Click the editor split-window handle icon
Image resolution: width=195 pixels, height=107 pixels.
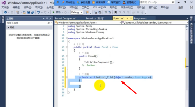pos(187,26)
